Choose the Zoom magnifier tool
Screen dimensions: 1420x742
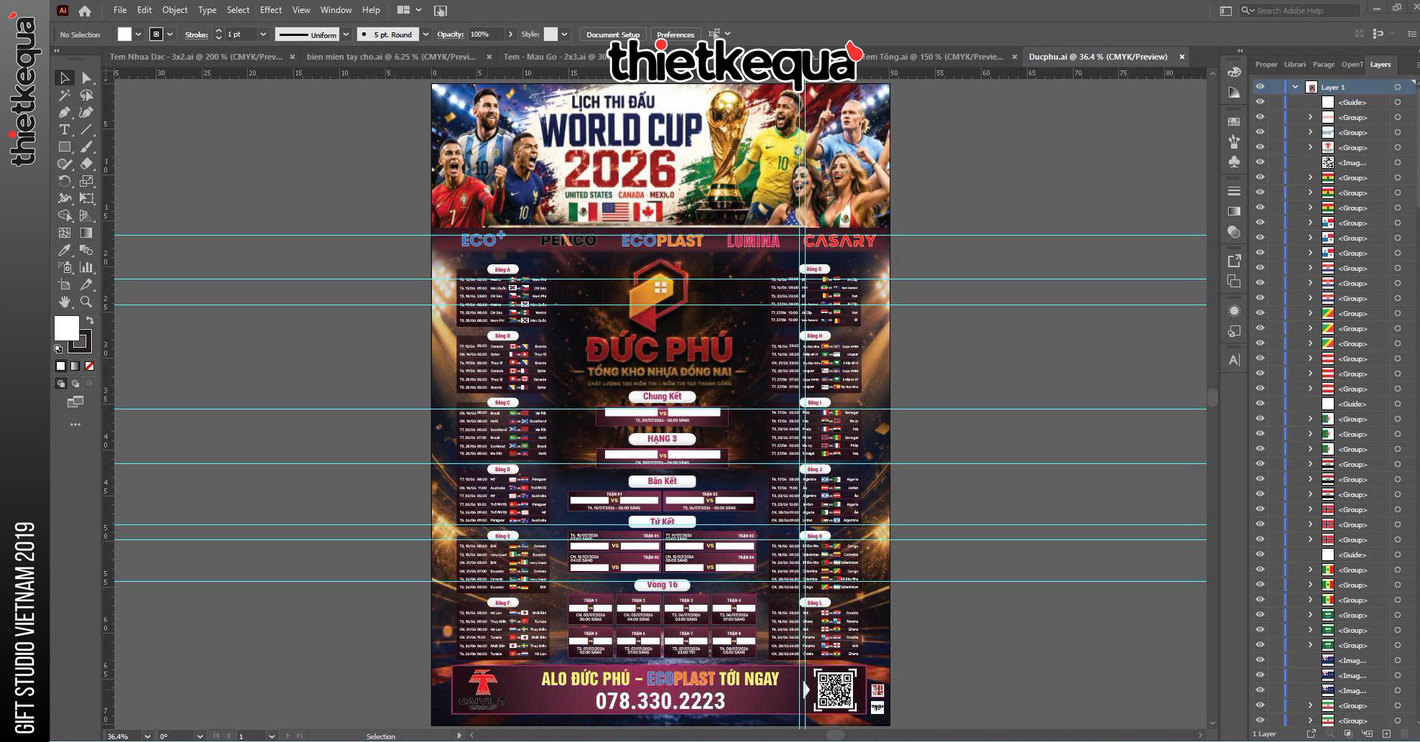point(86,302)
